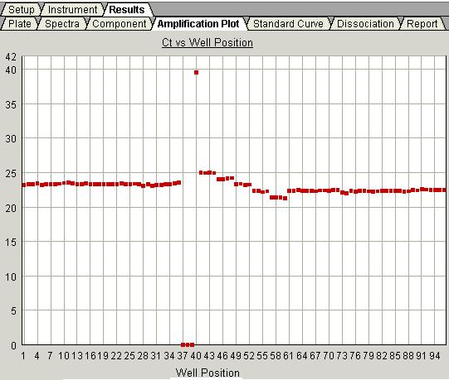Open the Component sub-tab
The width and height of the screenshot is (449, 380).
click(120, 24)
